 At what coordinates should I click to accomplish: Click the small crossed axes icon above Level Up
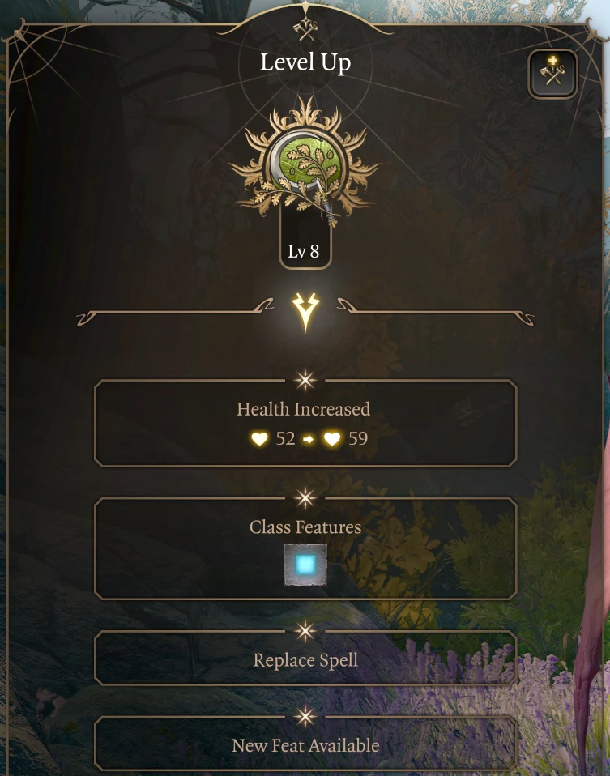coord(305,30)
